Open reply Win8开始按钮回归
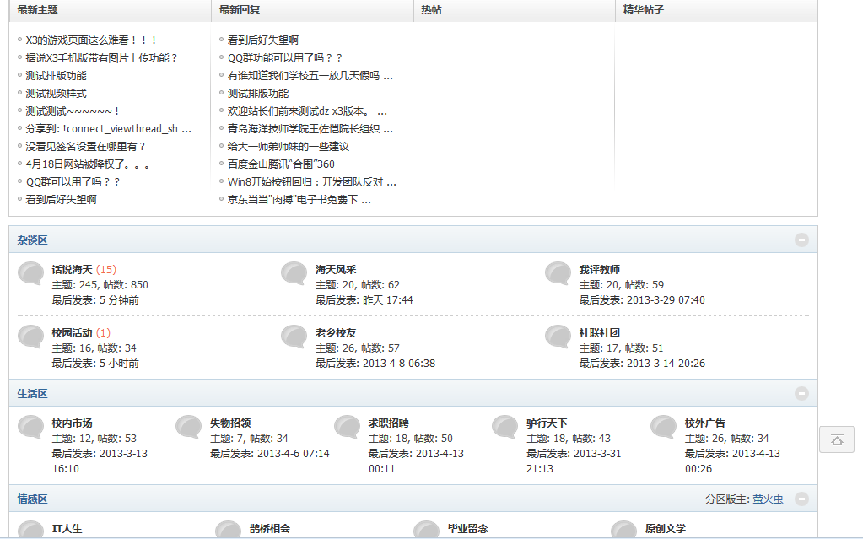Screen dimensions: 863x539 pyautogui.click(x=312, y=181)
